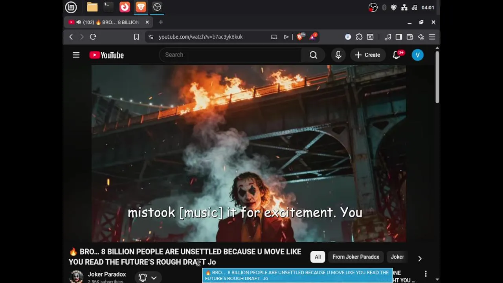Click the page vertical scrollbar thumb
This screenshot has height=283, width=503.
[437, 77]
